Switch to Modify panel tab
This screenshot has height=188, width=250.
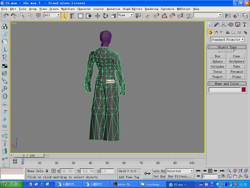tap(216, 24)
